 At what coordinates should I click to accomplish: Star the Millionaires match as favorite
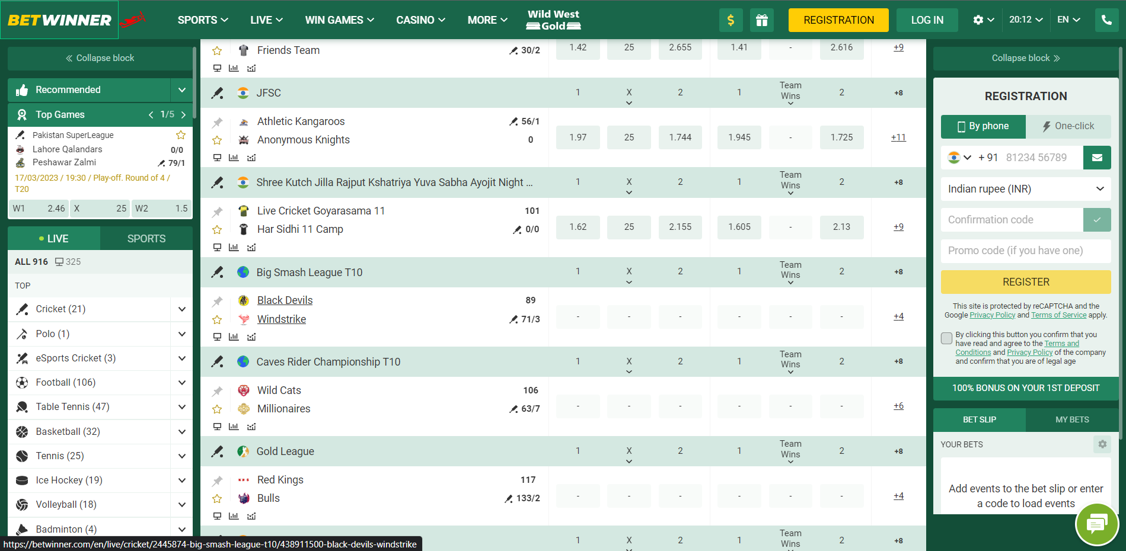coord(218,409)
